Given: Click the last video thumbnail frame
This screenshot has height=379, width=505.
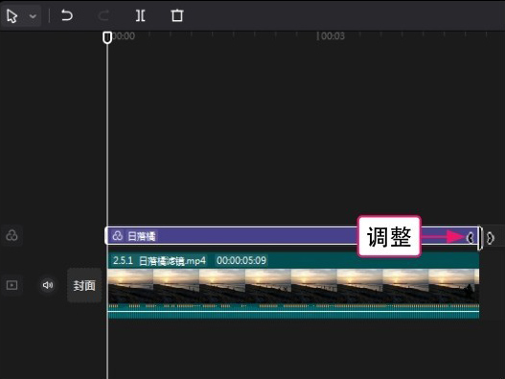Looking at the screenshot, I should [454, 286].
